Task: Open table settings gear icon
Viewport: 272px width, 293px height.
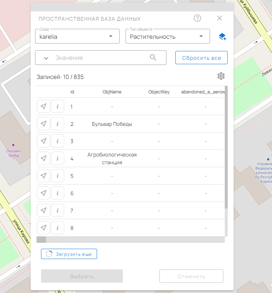Action: [x=221, y=76]
